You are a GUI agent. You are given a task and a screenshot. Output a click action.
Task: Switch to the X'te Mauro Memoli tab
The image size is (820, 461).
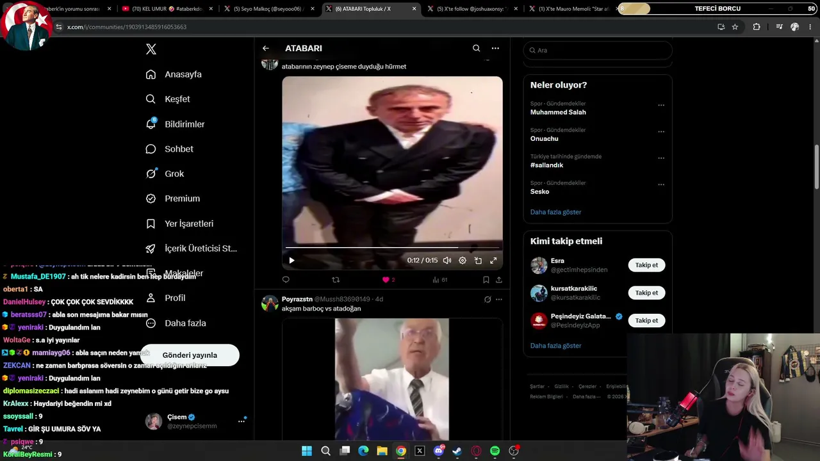(572, 9)
